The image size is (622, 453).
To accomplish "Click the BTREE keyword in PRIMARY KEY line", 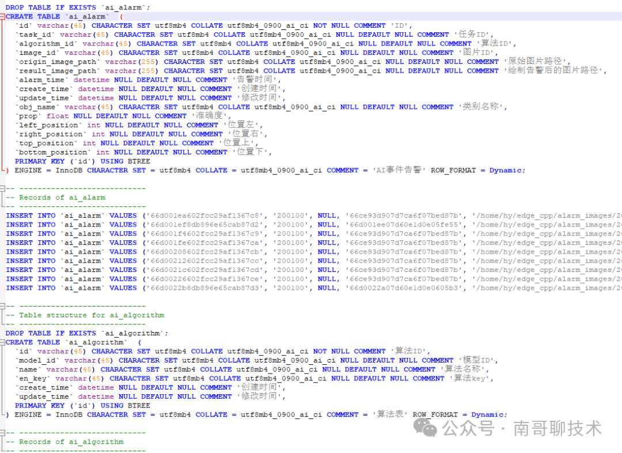I will point(138,161).
